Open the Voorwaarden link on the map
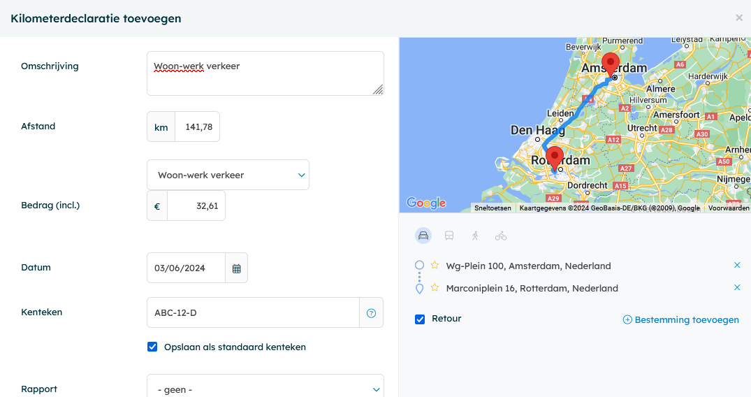This screenshot has height=397, width=751. [729, 208]
